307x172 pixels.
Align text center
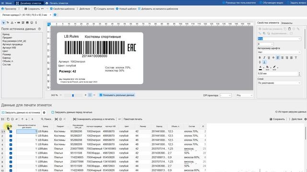[x=283, y=57]
